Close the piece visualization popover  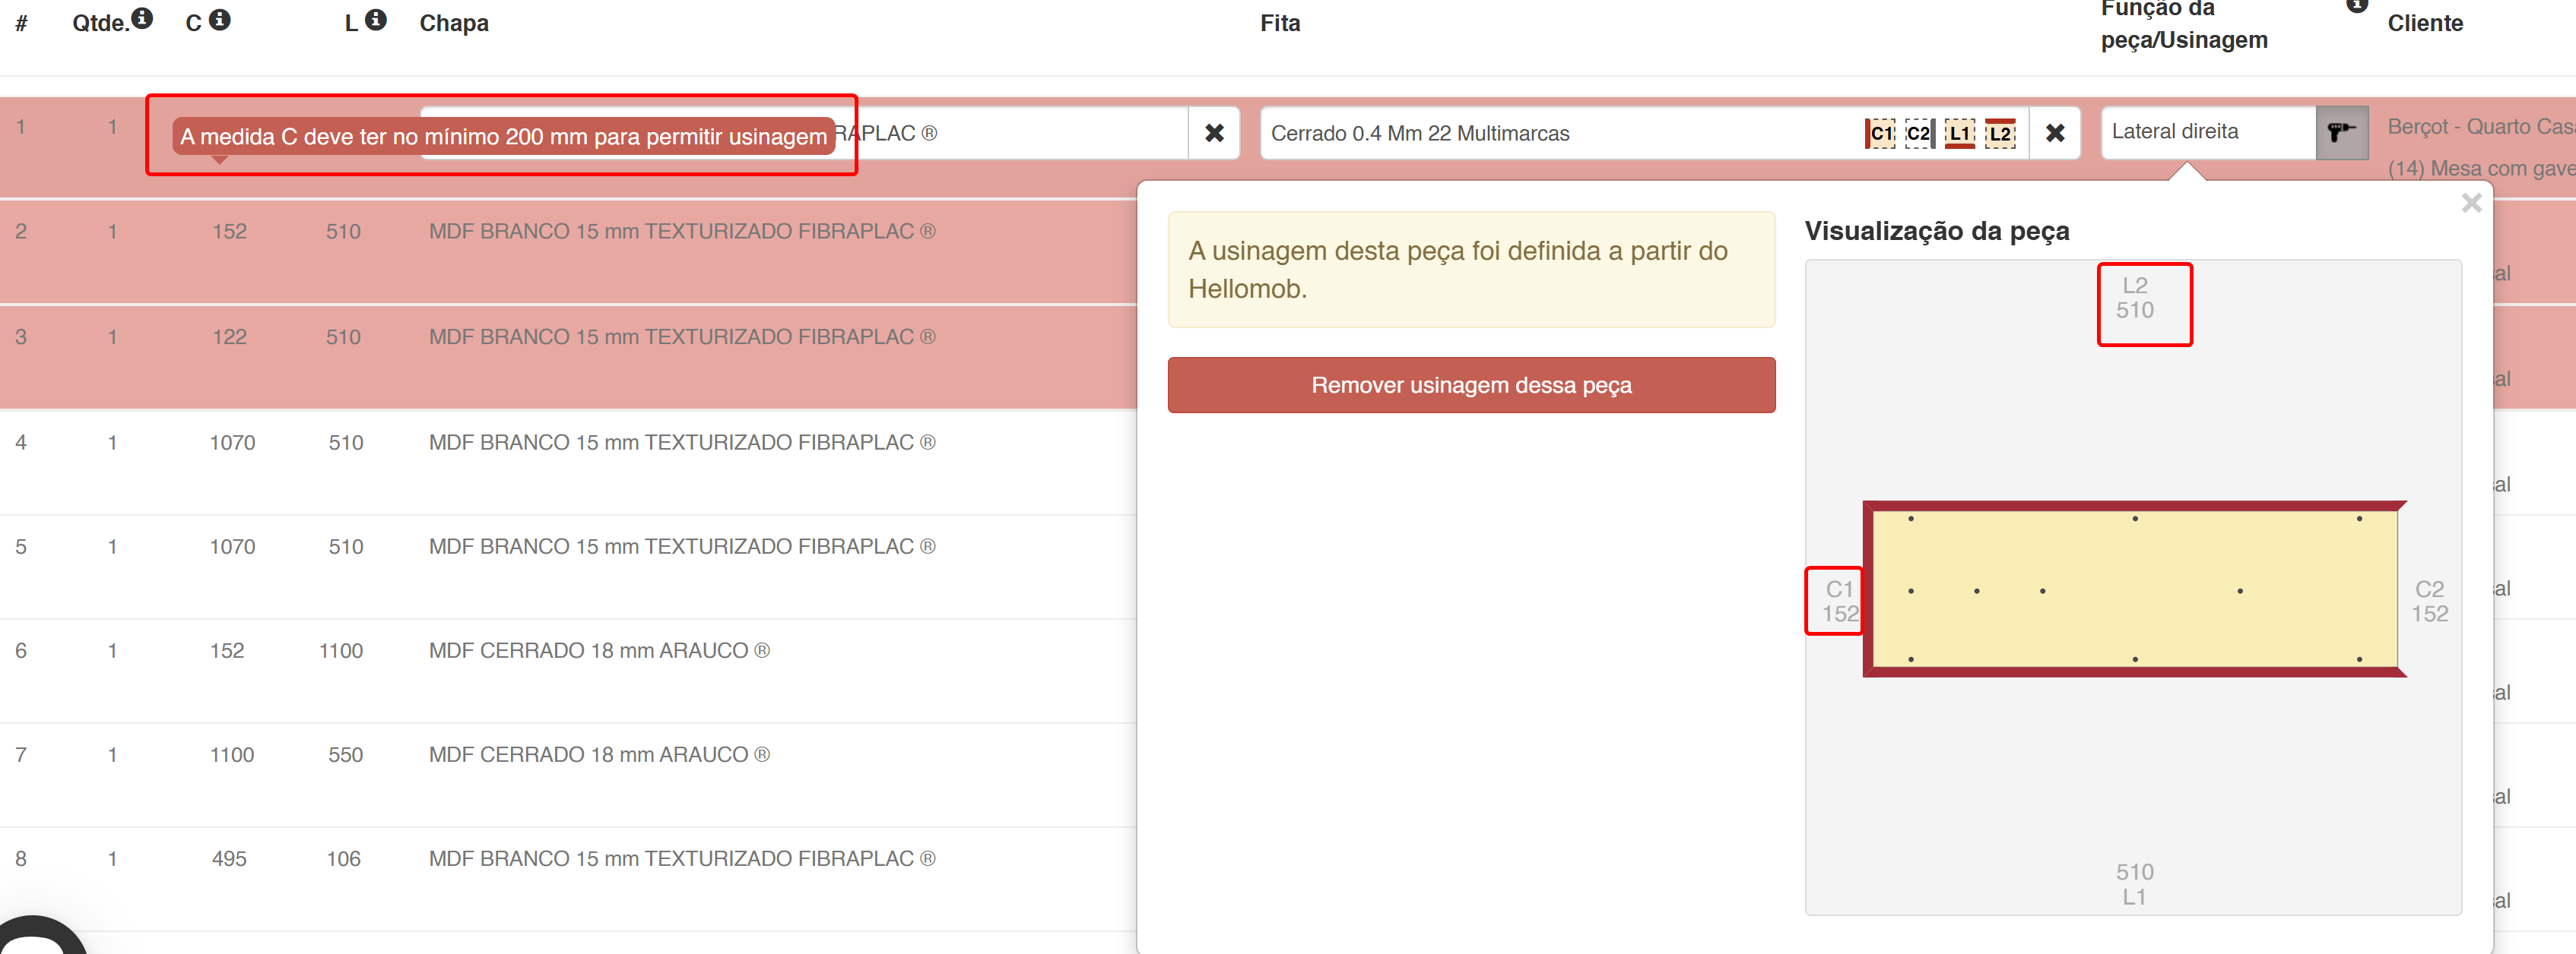(x=2470, y=204)
